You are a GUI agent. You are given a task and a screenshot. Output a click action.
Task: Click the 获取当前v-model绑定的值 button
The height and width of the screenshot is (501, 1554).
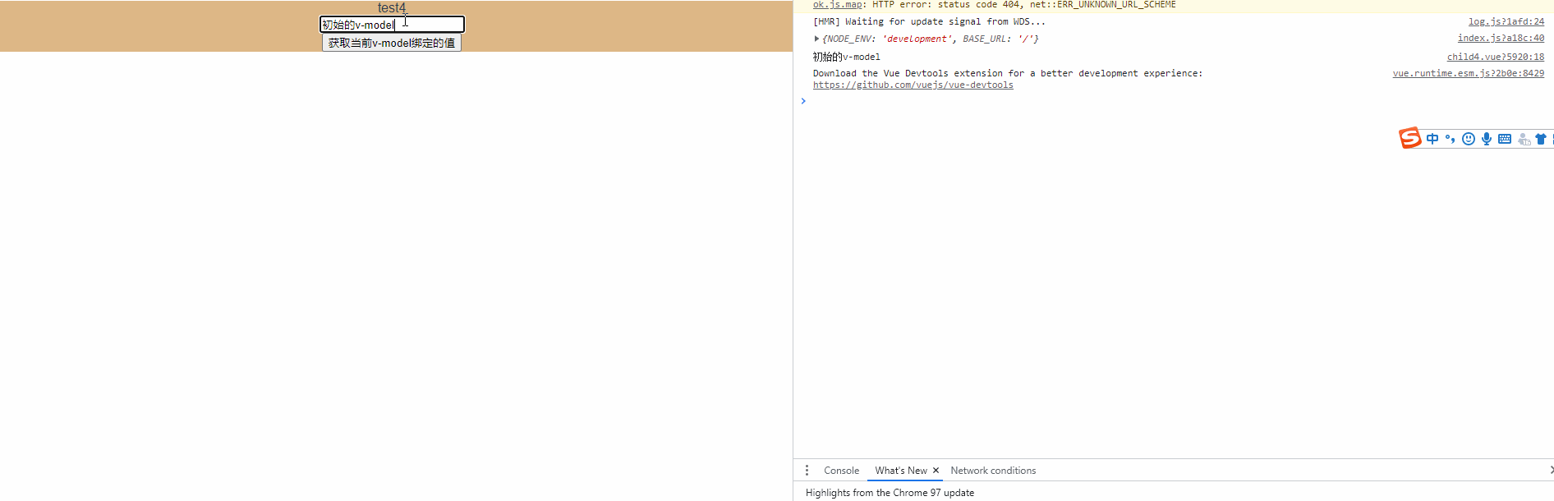coord(392,43)
